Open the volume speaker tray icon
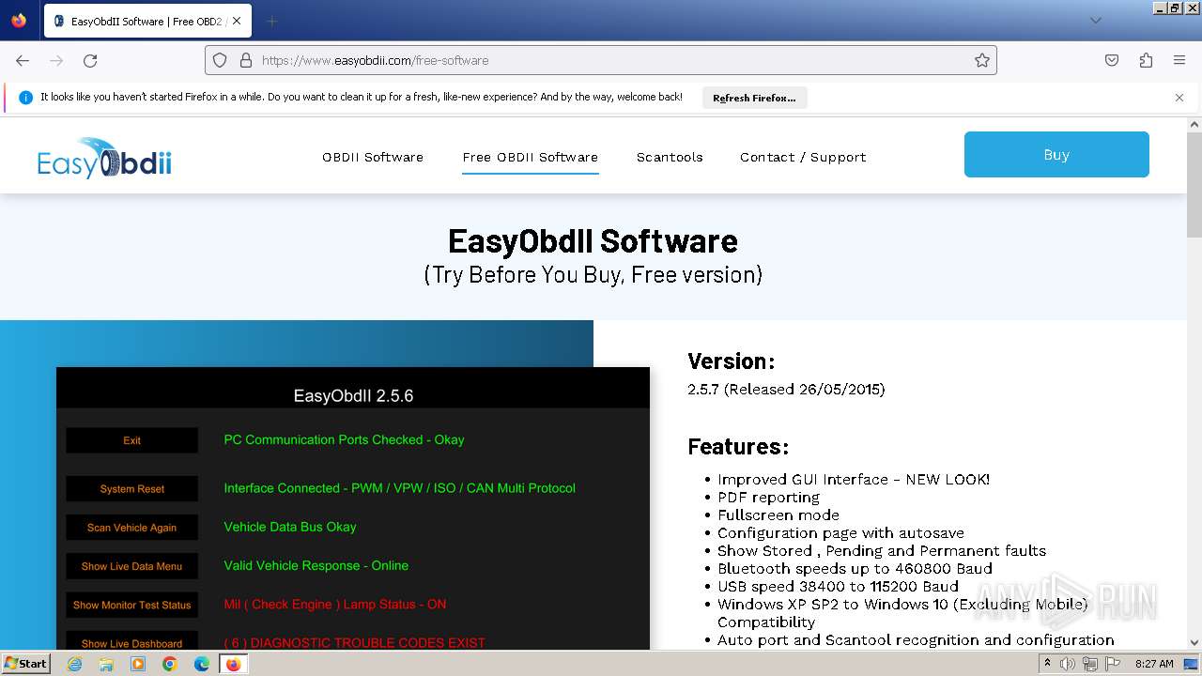The image size is (1202, 676). [1068, 664]
